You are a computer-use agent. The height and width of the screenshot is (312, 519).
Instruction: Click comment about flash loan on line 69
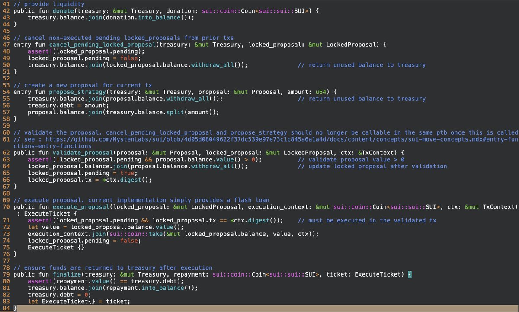(141, 200)
